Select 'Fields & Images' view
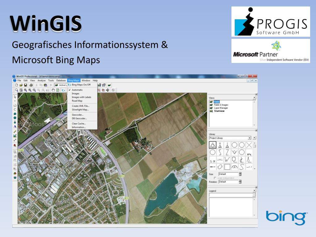This screenshot has height=237, width=316. tap(221, 105)
